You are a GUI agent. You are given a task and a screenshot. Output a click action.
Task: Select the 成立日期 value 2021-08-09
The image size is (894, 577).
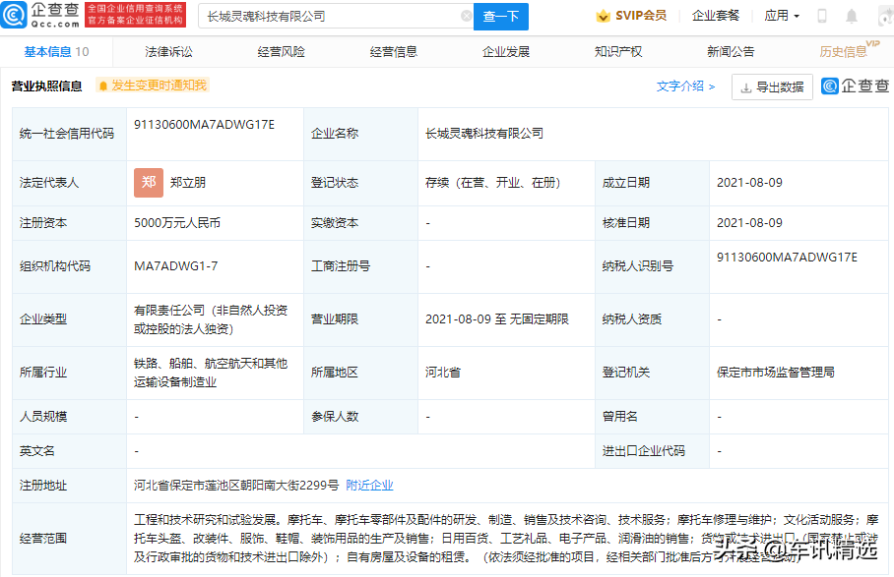749,183
